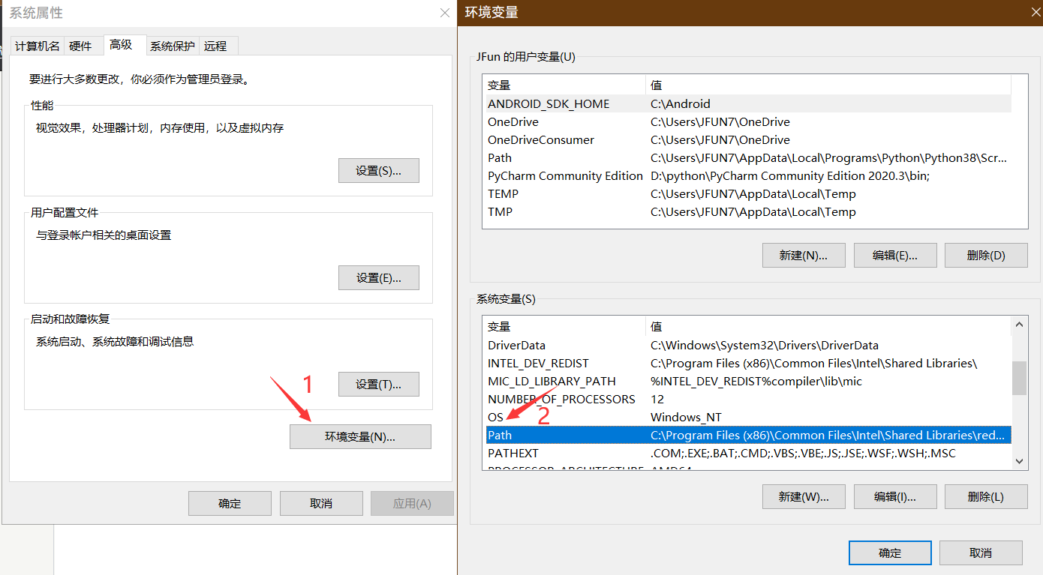Open 启动和故障恢复 settings via 设置(T) button
The image size is (1043, 575).
pos(378,384)
